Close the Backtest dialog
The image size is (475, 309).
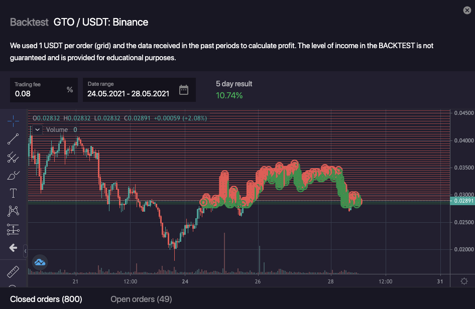coord(466,10)
